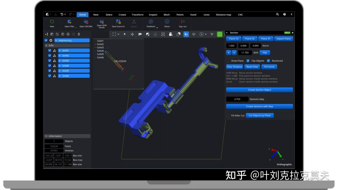The height and width of the screenshot is (190, 338).
Task: Click the deselect all objects icon
Action: tap(57, 34)
